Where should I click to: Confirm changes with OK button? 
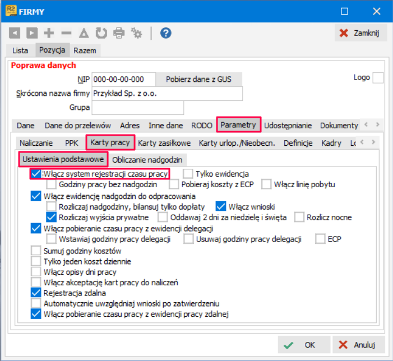[304, 345]
